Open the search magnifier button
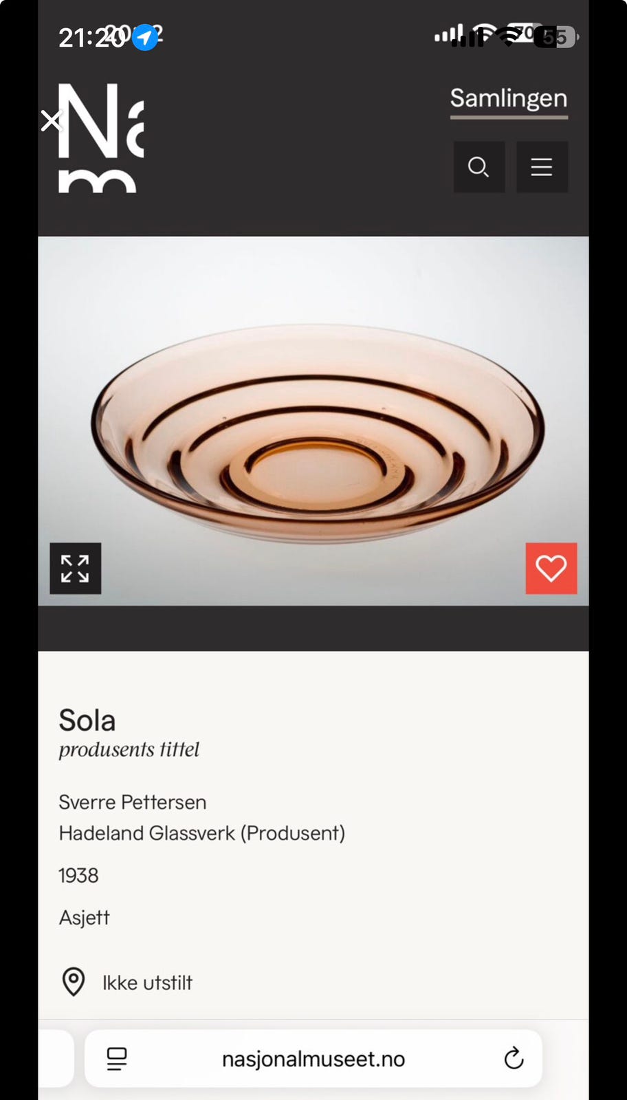 click(478, 167)
